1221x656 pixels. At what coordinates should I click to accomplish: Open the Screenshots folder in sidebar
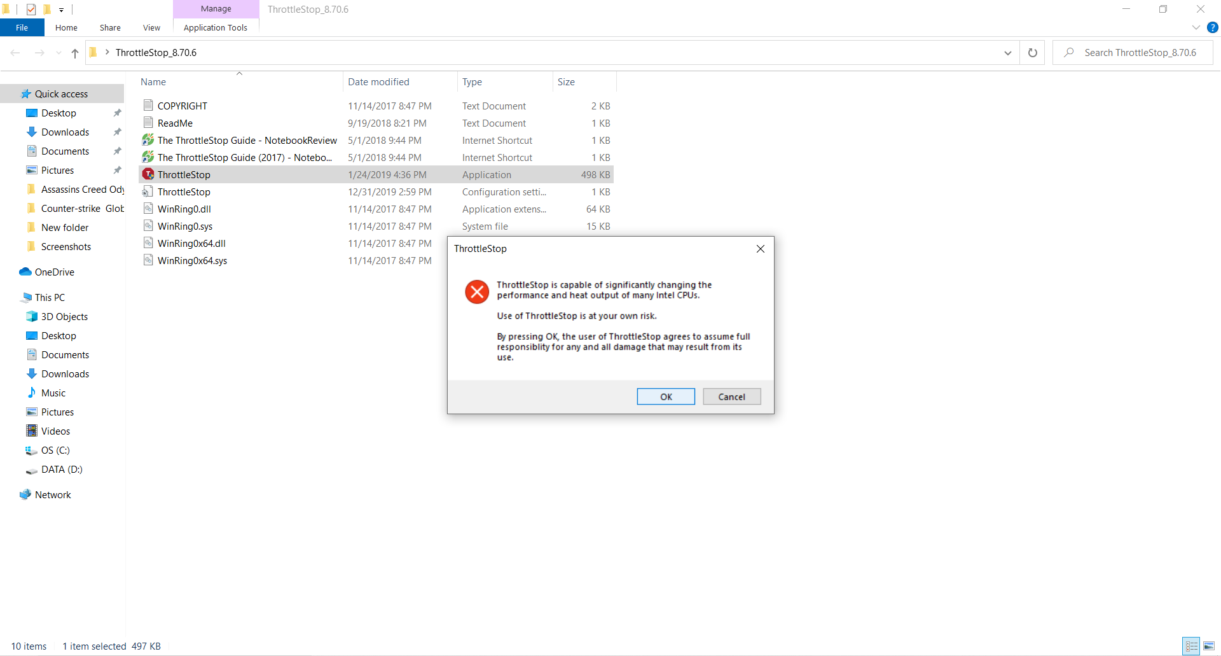66,246
